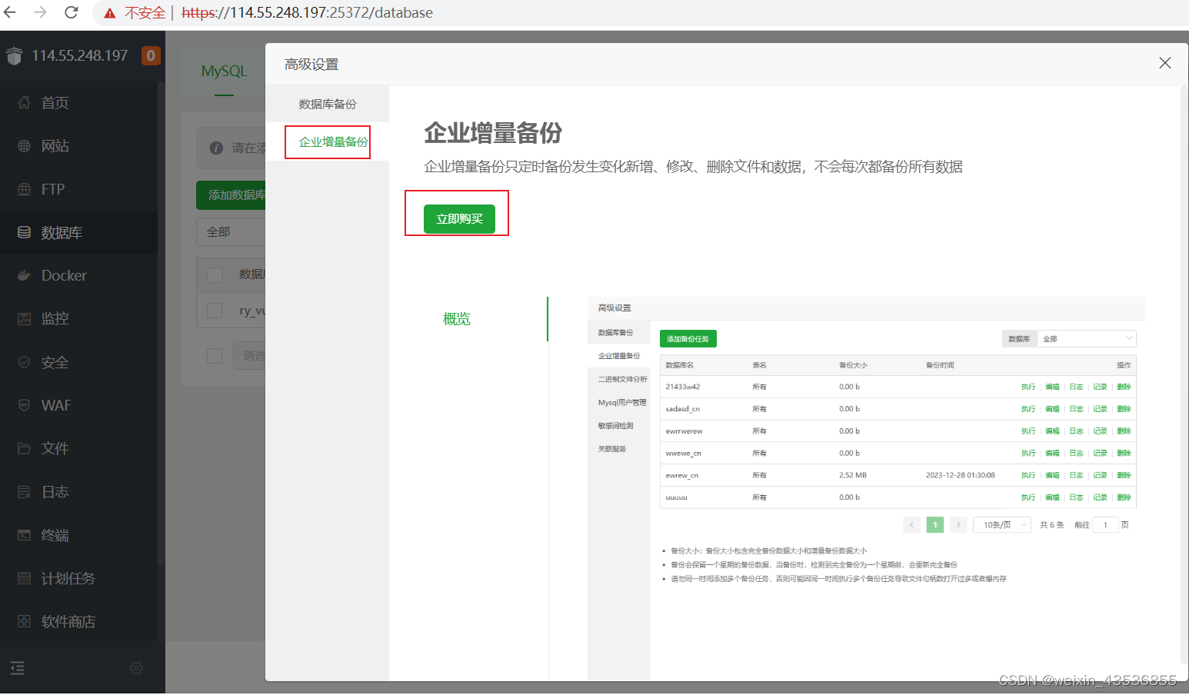Click the 文件 folder icon in sidebar
The image size is (1189, 695).
[x=25, y=448]
